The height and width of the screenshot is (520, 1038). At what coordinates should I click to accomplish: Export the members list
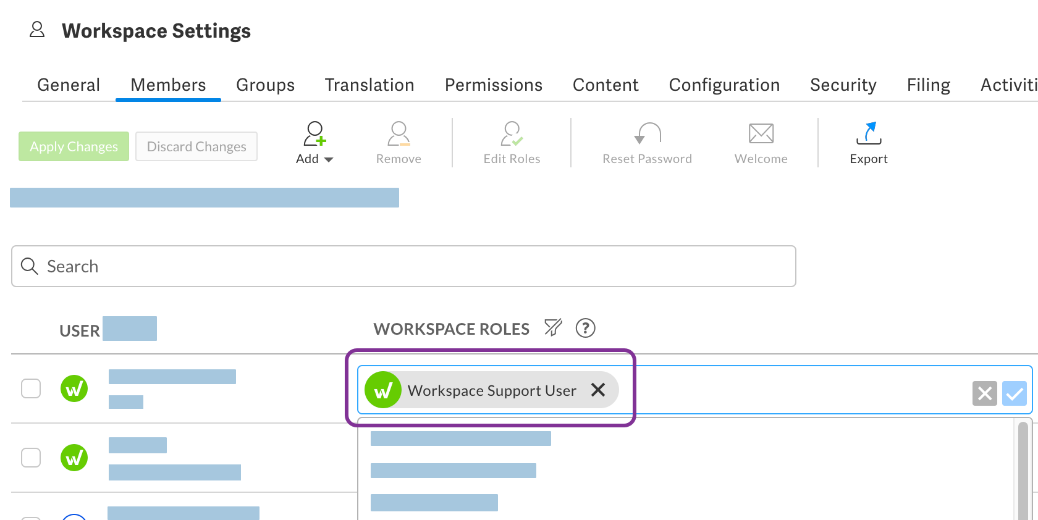[869, 143]
